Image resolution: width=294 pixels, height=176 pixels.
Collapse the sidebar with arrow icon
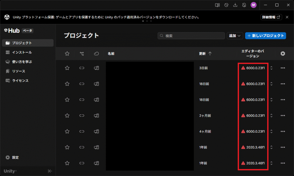click(50, 171)
